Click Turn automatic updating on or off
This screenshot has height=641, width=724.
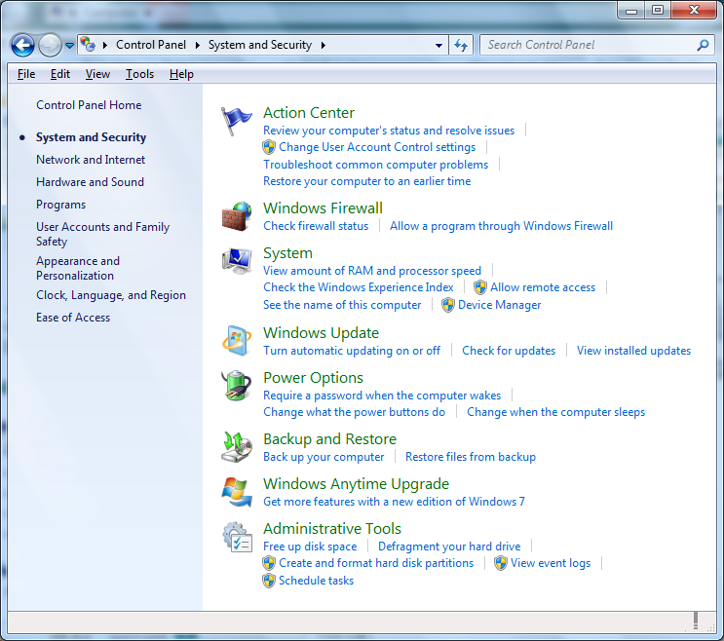[x=352, y=351]
